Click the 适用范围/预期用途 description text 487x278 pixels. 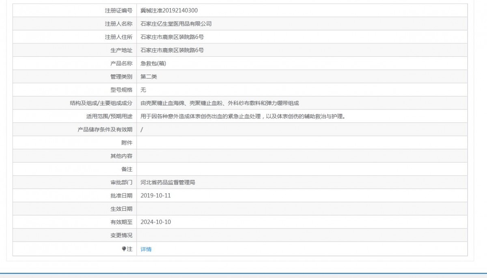(243, 116)
